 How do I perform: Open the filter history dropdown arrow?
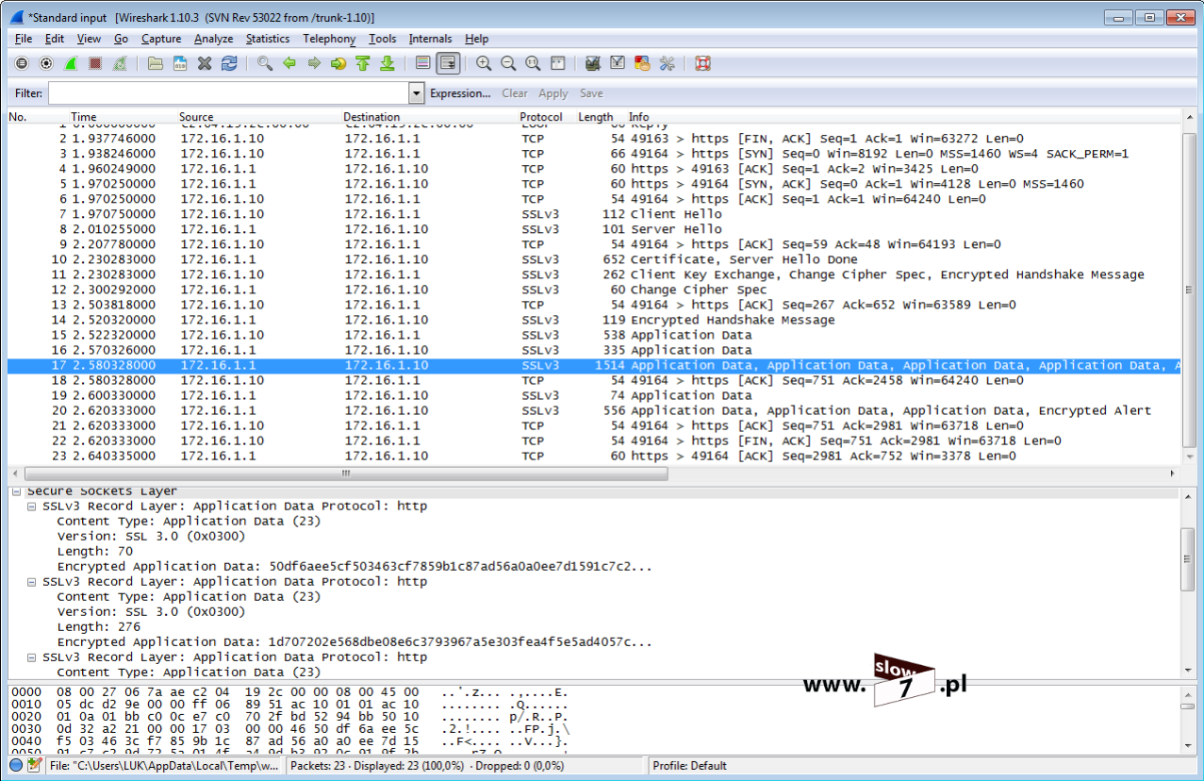(417, 93)
